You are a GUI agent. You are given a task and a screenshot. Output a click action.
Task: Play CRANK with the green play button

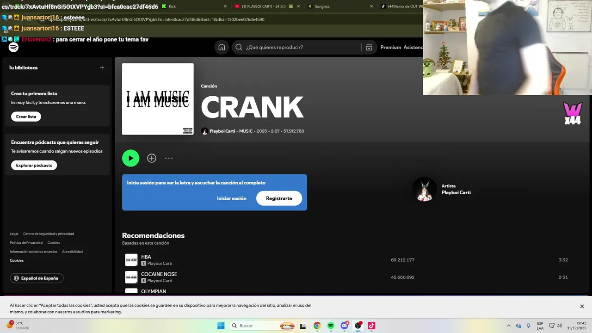point(130,158)
